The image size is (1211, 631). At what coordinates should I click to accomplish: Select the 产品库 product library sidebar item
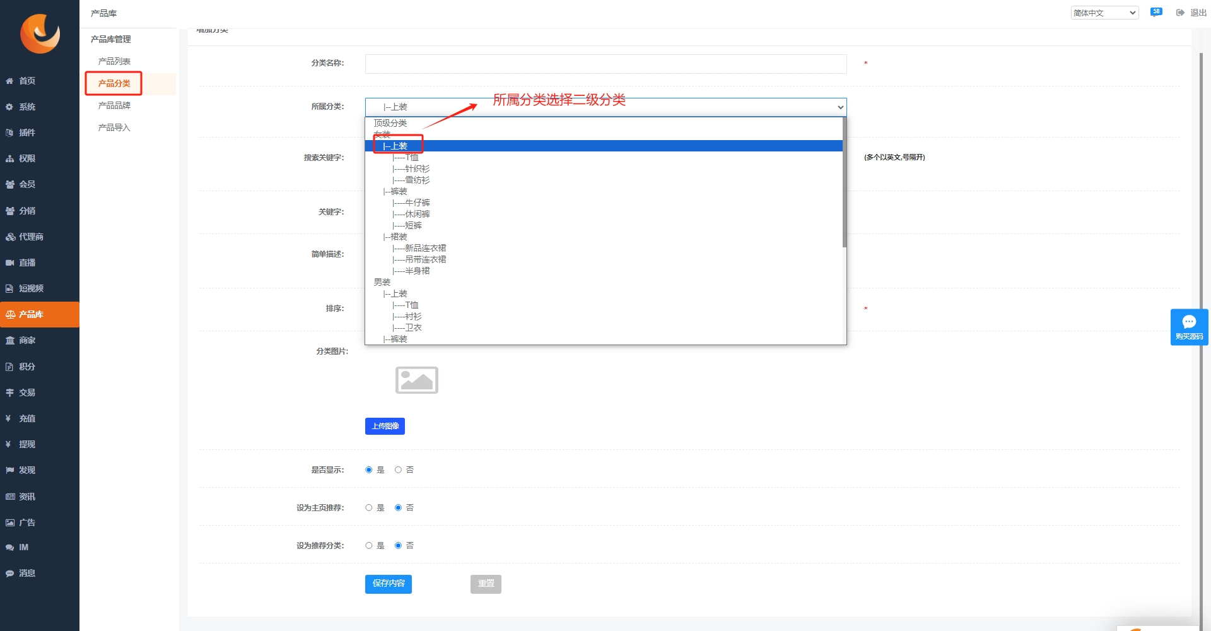pos(40,314)
